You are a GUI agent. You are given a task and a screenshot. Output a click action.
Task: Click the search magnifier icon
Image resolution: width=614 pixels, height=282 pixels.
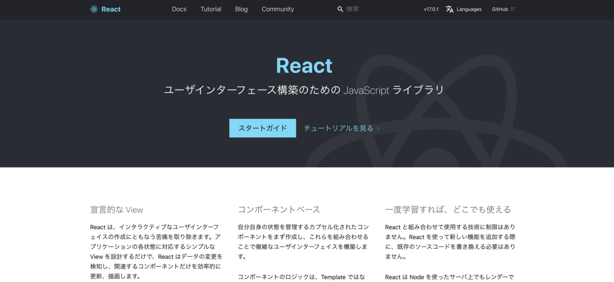point(340,9)
